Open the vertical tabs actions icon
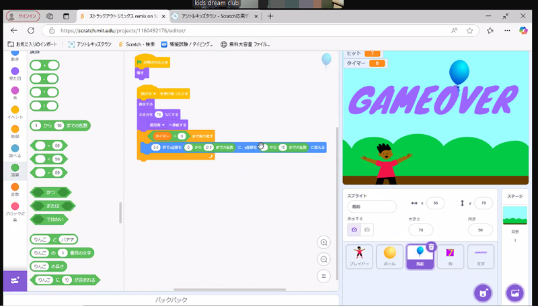This screenshot has height=306, width=538. pyautogui.click(x=66, y=16)
